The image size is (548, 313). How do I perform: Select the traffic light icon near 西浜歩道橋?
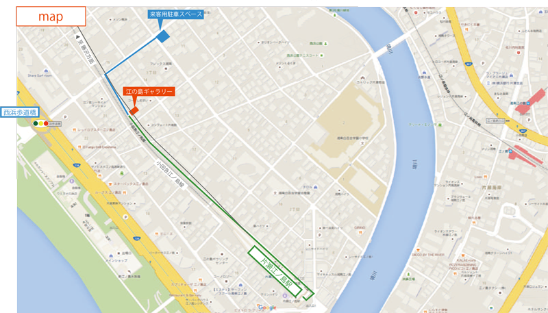tap(40, 123)
